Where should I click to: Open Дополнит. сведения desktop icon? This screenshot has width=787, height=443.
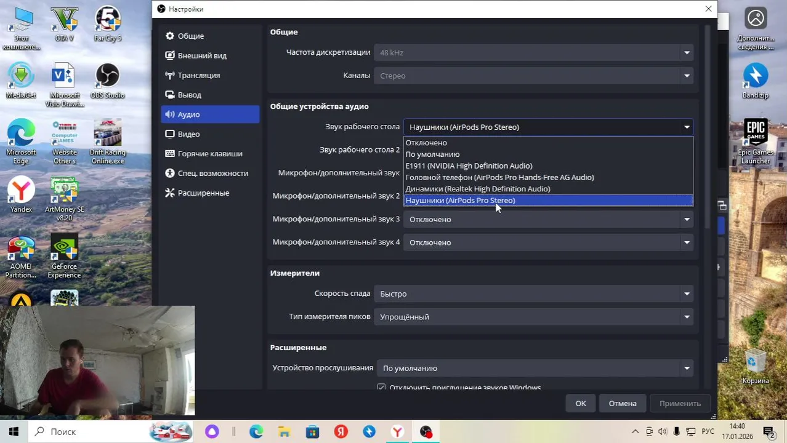pyautogui.click(x=756, y=29)
